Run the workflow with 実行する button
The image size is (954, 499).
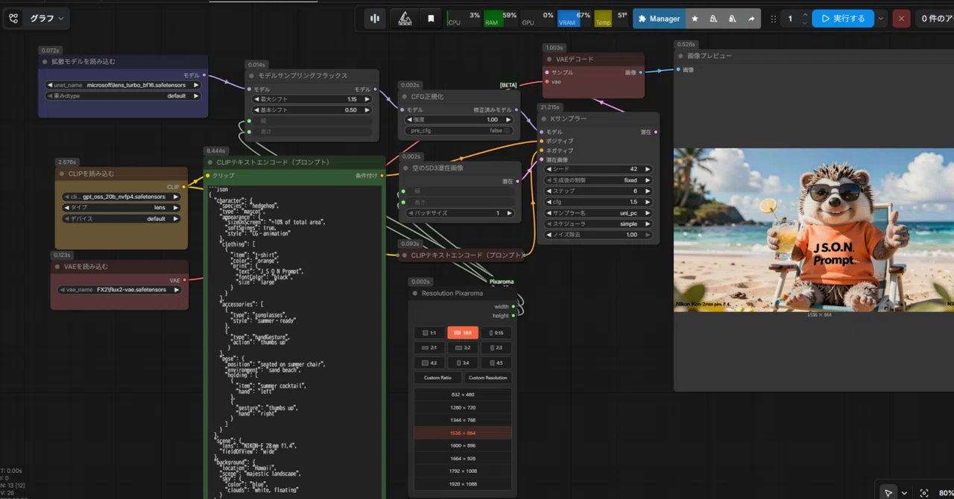(x=843, y=19)
